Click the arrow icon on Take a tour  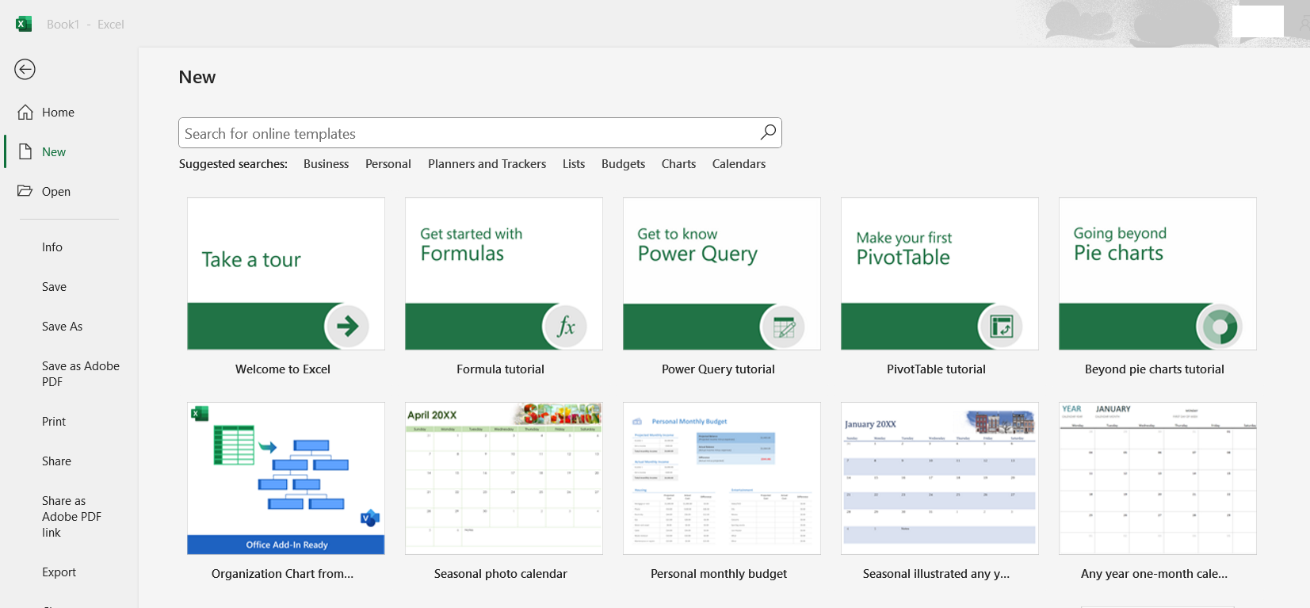pos(347,326)
